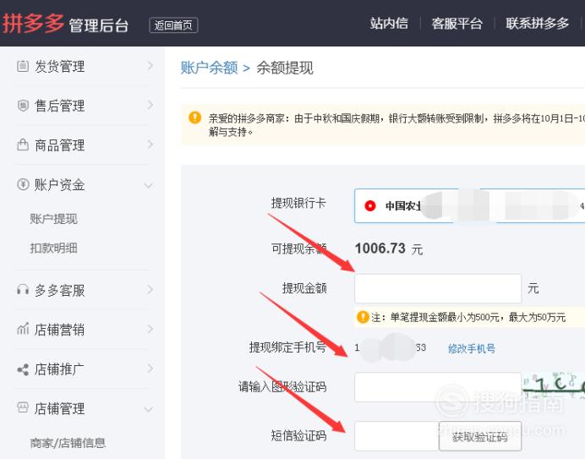Screen dimensions: 585x459
Task: Select the 中国农业银行 card radio button
Action: point(370,205)
